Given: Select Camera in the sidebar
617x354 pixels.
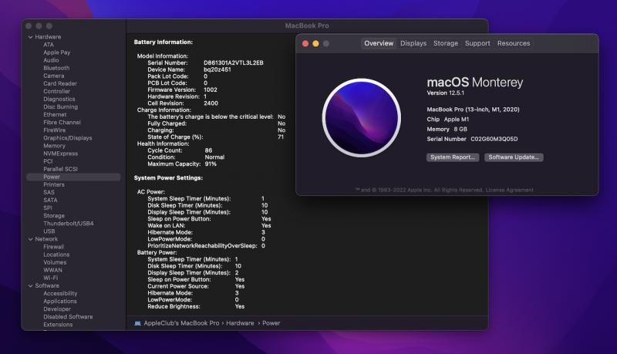Looking at the screenshot, I should [53, 76].
